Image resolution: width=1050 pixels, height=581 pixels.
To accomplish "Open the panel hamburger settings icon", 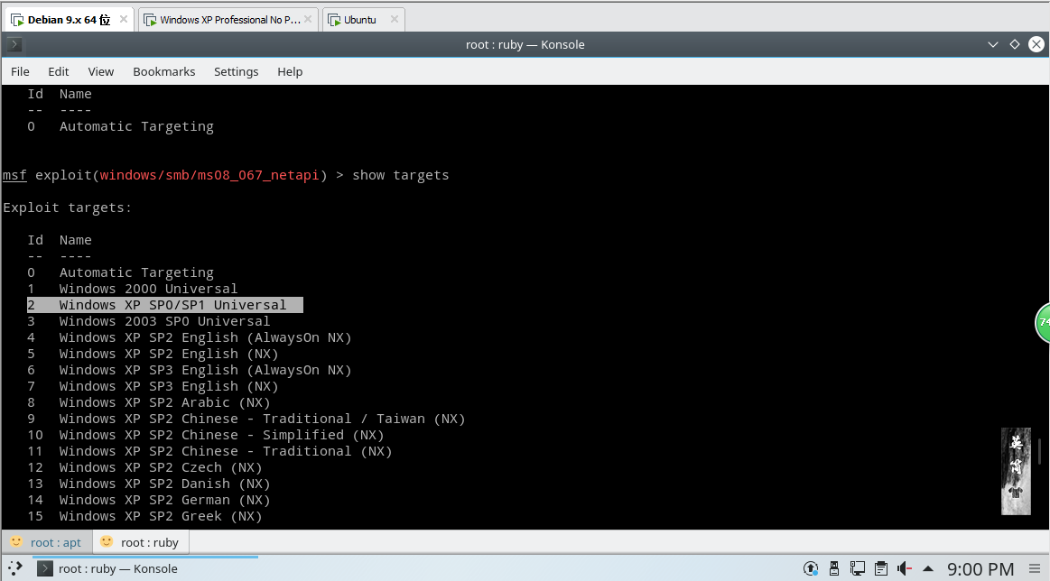I will (1035, 569).
